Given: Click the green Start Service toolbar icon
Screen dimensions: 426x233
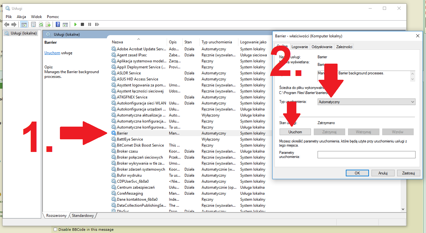Looking at the screenshot, I should (x=75, y=24).
